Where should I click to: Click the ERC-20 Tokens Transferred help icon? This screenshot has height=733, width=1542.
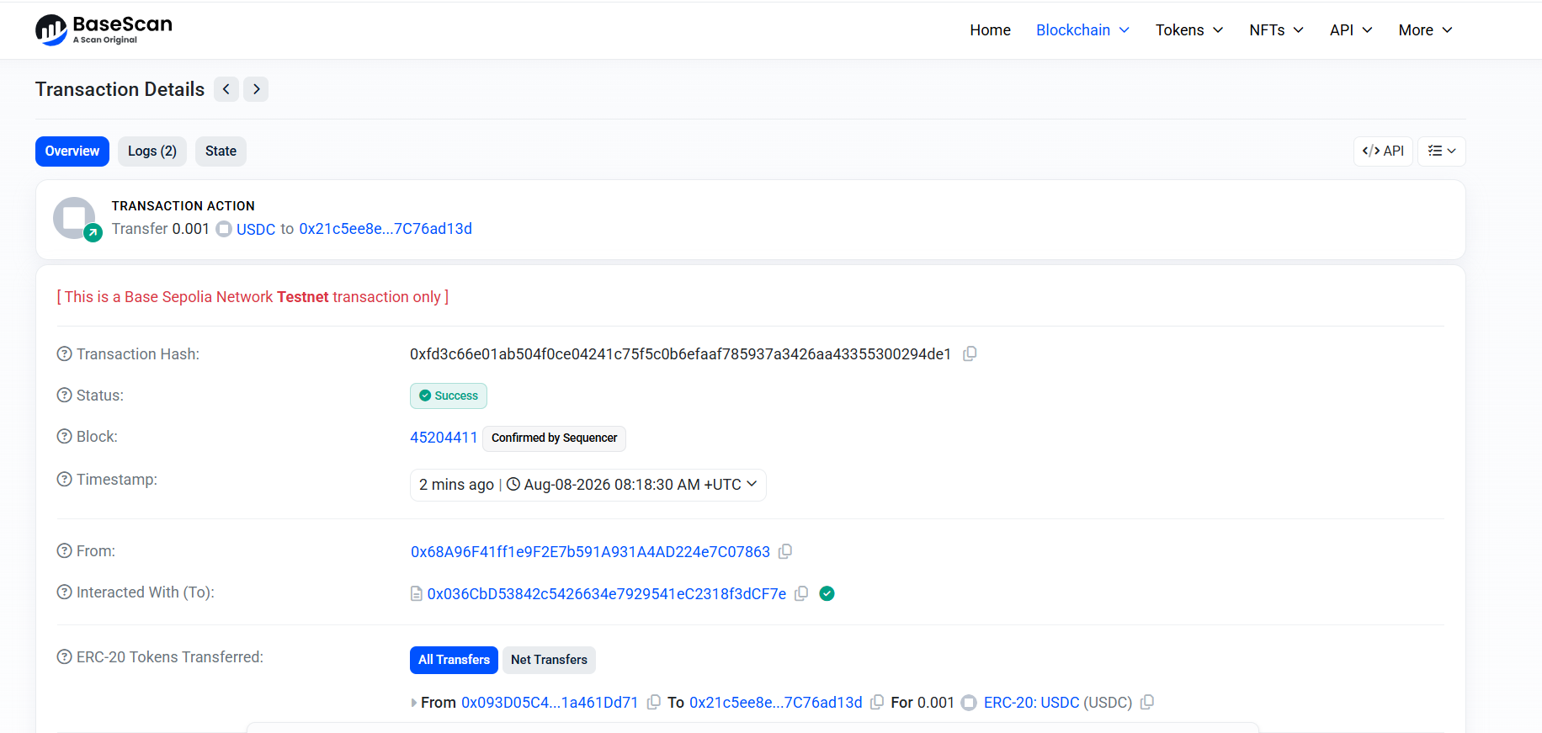64,656
